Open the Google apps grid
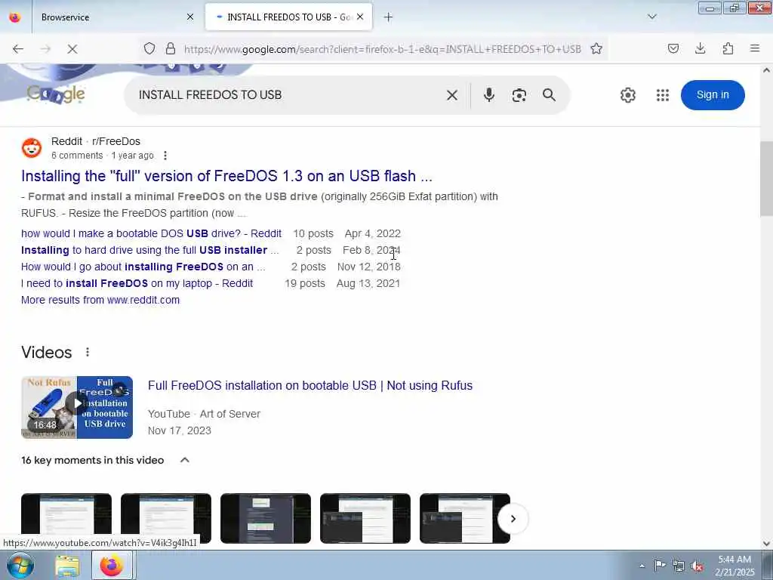773x580 pixels. [x=663, y=94]
